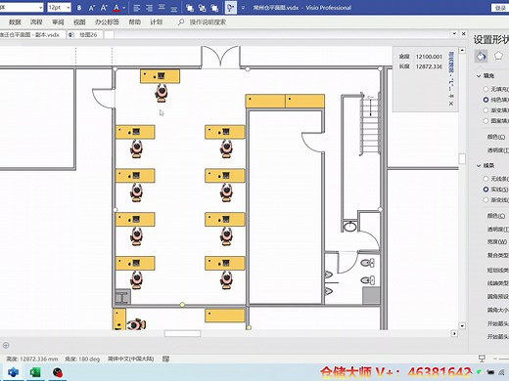Viewport: 509px width, 381px height.
Task: Select 渐变线 gradient line radio
Action: 486,199
